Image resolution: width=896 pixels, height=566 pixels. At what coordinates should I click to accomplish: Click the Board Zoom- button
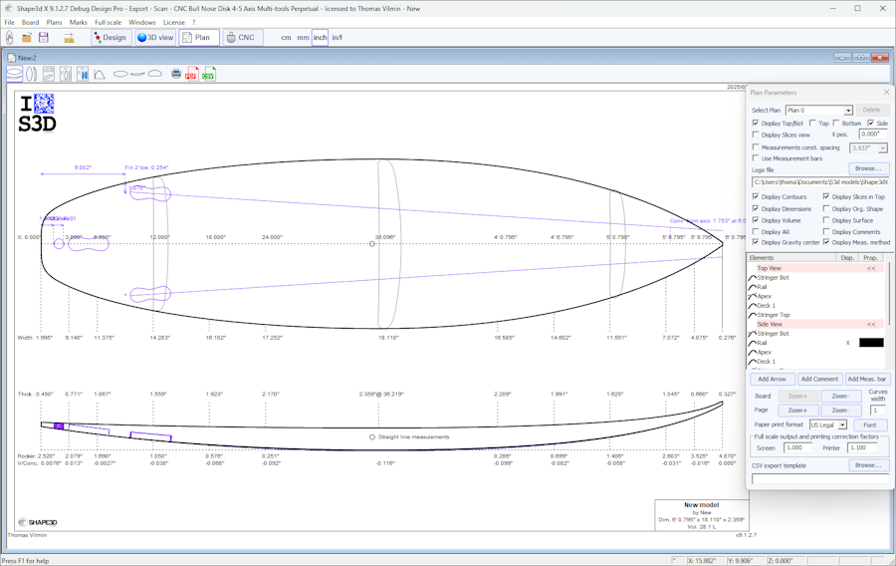pos(840,397)
